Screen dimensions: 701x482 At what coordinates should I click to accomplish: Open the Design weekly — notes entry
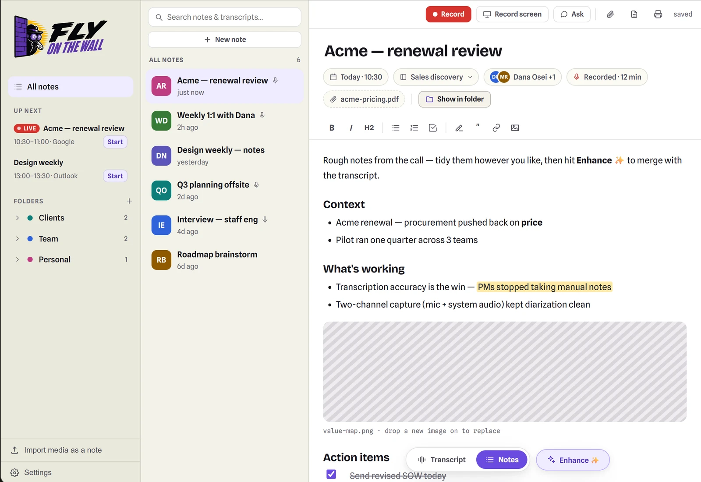(x=225, y=156)
